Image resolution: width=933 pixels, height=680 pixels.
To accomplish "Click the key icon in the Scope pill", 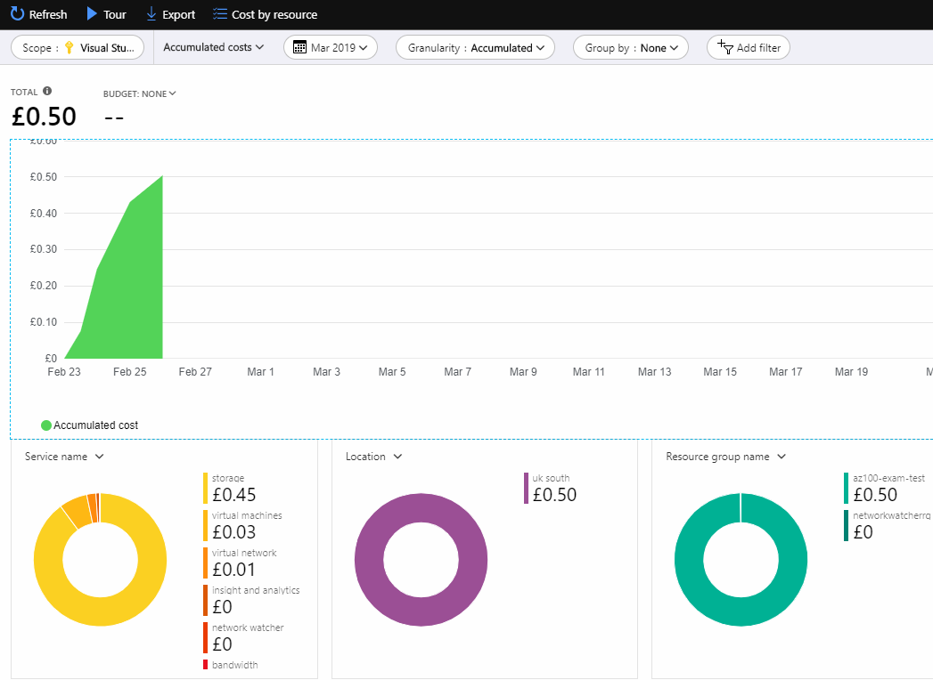I will [x=69, y=48].
